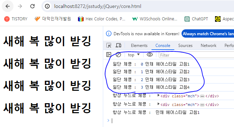Click ellipsis in second div.mch entry
The height and width of the screenshot is (127, 234).
pos(202,105)
